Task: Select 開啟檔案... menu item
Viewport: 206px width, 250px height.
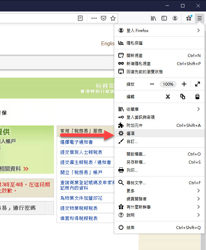Action: point(159,154)
